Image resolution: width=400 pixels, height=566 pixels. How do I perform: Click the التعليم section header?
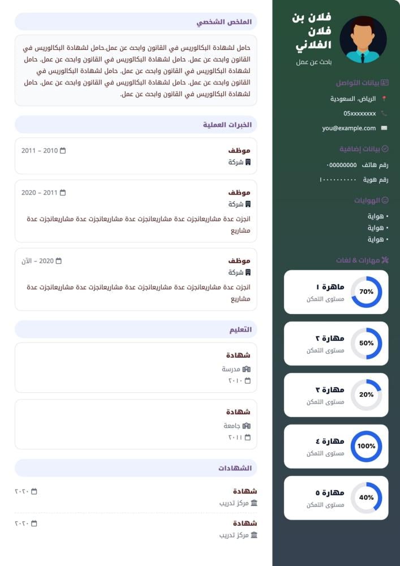point(240,329)
